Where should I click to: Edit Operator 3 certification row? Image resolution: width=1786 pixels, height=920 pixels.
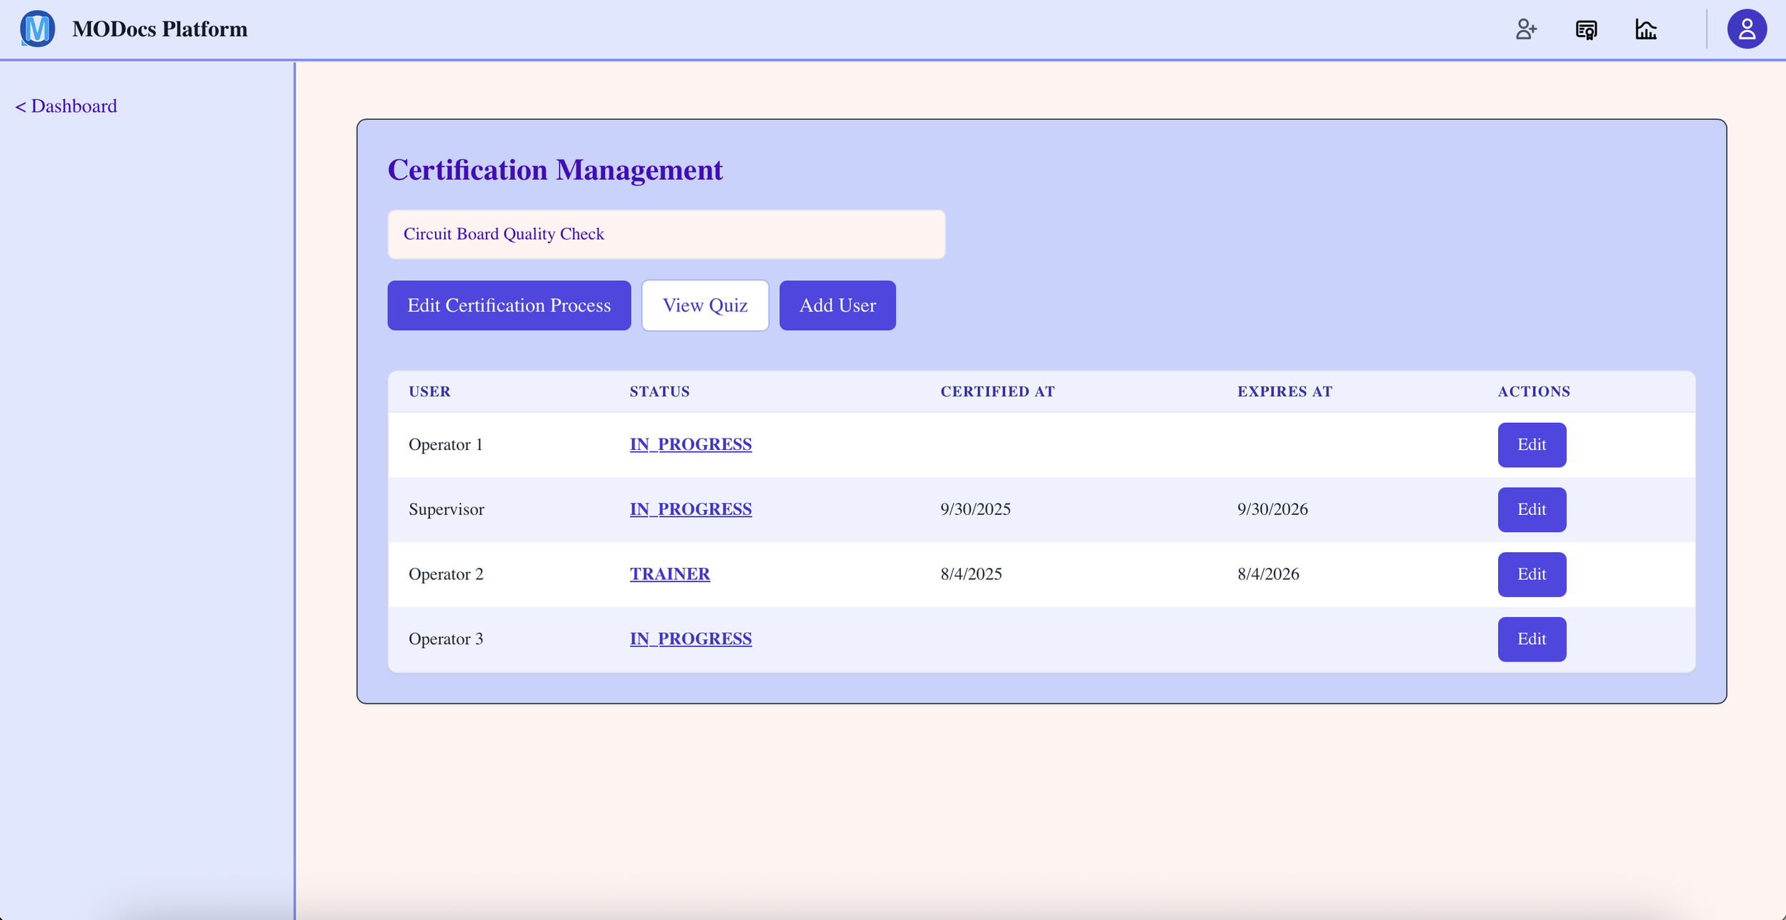(x=1531, y=639)
